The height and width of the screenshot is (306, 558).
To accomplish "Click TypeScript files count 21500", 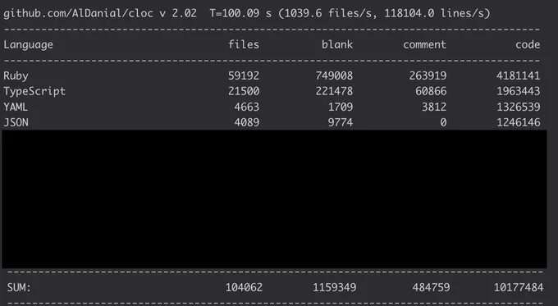I will click(244, 91).
